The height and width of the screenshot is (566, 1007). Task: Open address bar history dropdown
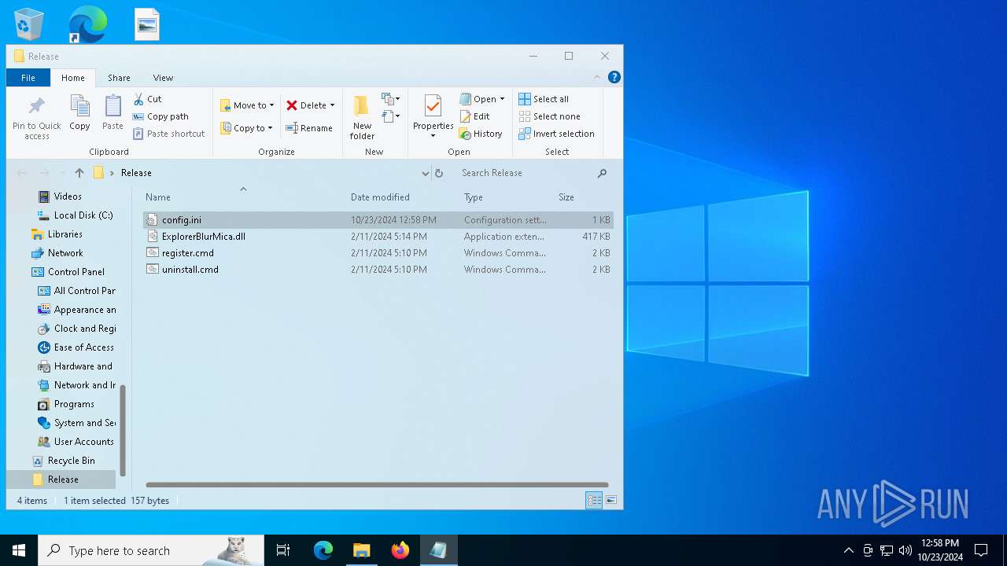(425, 173)
